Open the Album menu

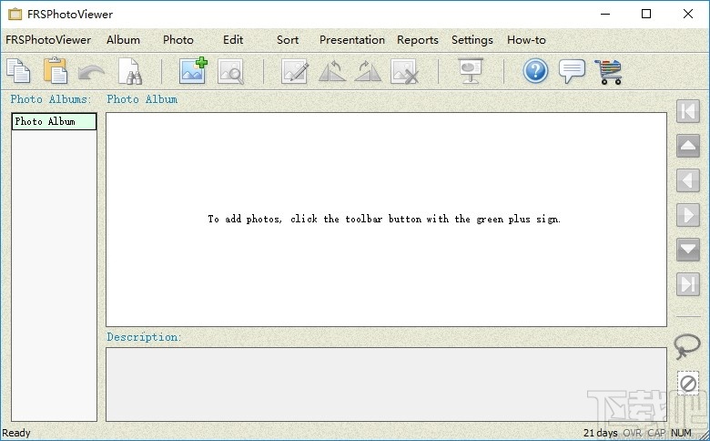point(123,40)
